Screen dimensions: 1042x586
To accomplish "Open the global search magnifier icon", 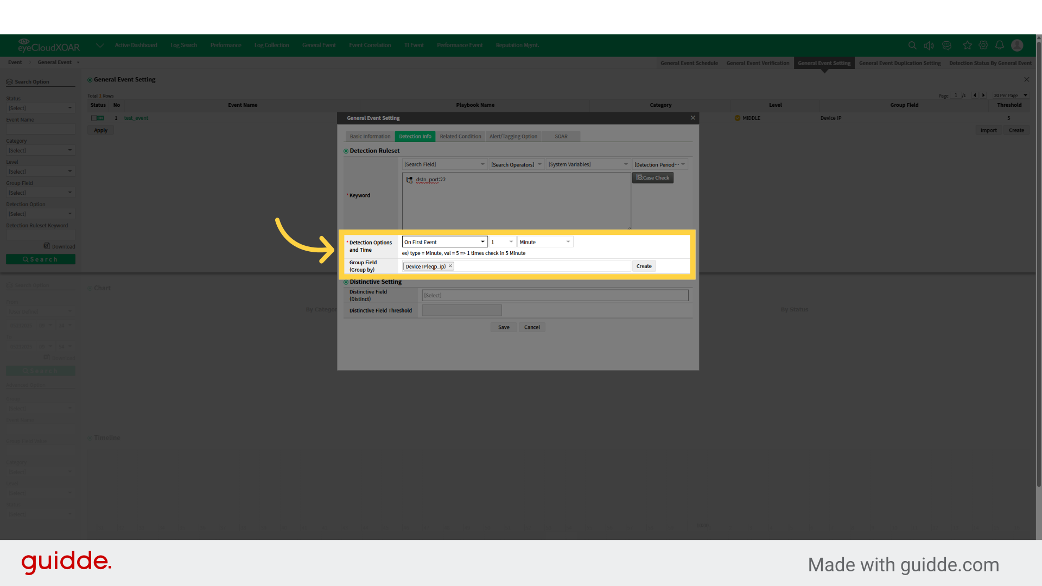I will click(x=912, y=45).
